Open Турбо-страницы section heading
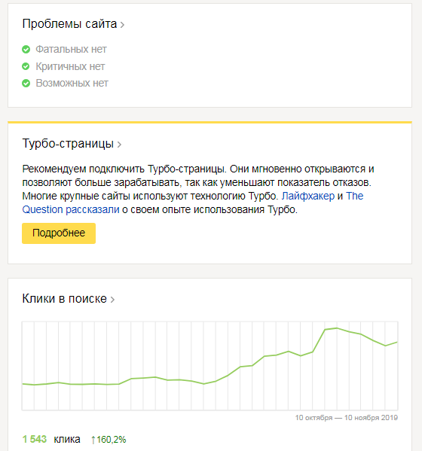 tap(68, 144)
